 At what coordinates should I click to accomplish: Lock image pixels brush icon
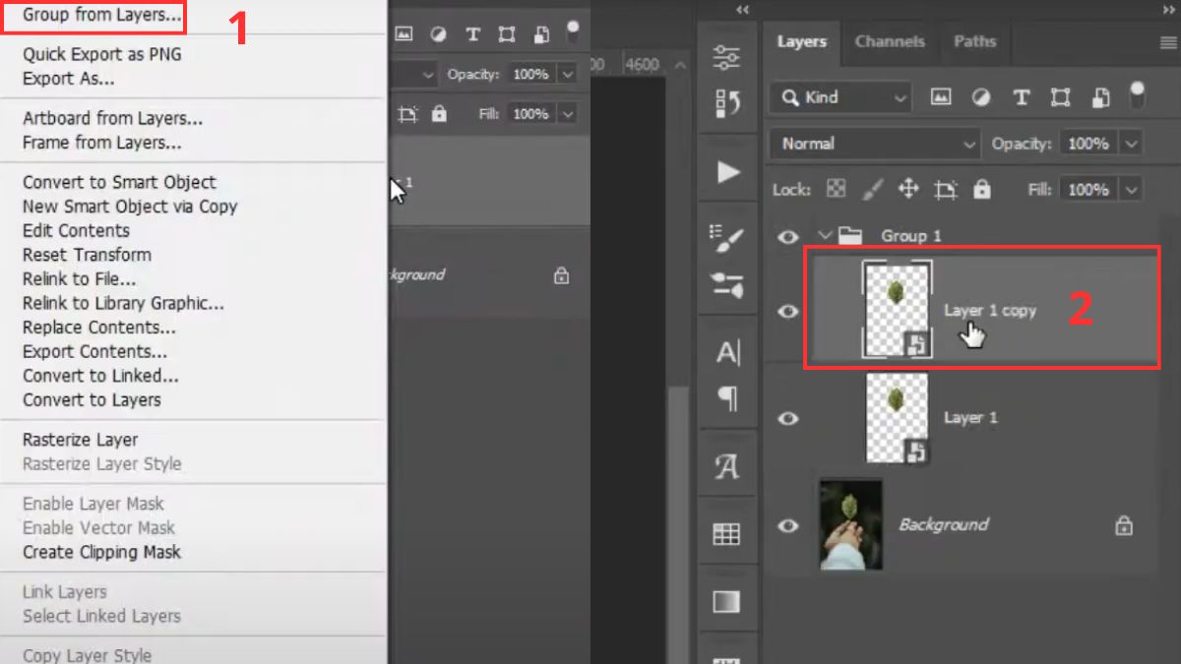pos(872,189)
